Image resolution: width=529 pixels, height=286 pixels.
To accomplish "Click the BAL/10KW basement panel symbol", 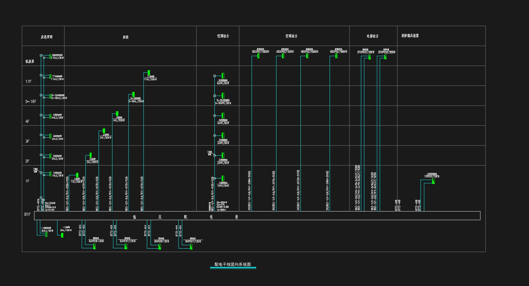I will 62,235.
